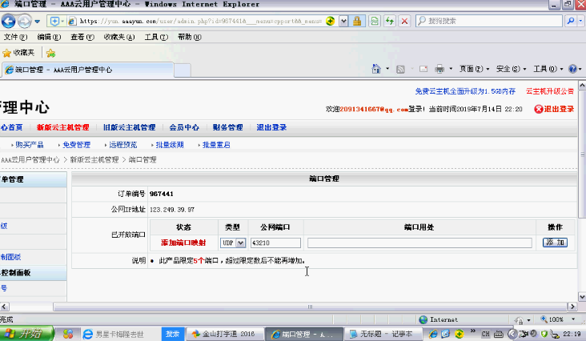Open the 购买产品 submenu link
This screenshot has height=341, width=586.
(29, 145)
